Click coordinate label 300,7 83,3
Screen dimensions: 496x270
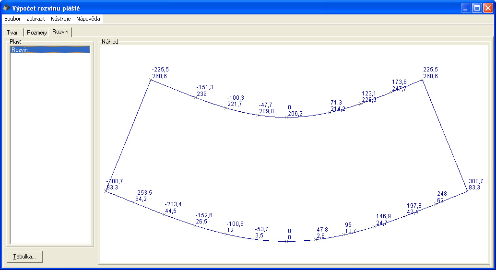coord(476,184)
